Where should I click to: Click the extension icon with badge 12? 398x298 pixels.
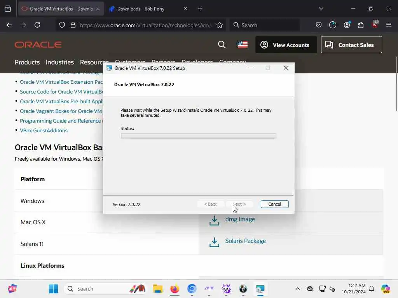coord(375,24)
